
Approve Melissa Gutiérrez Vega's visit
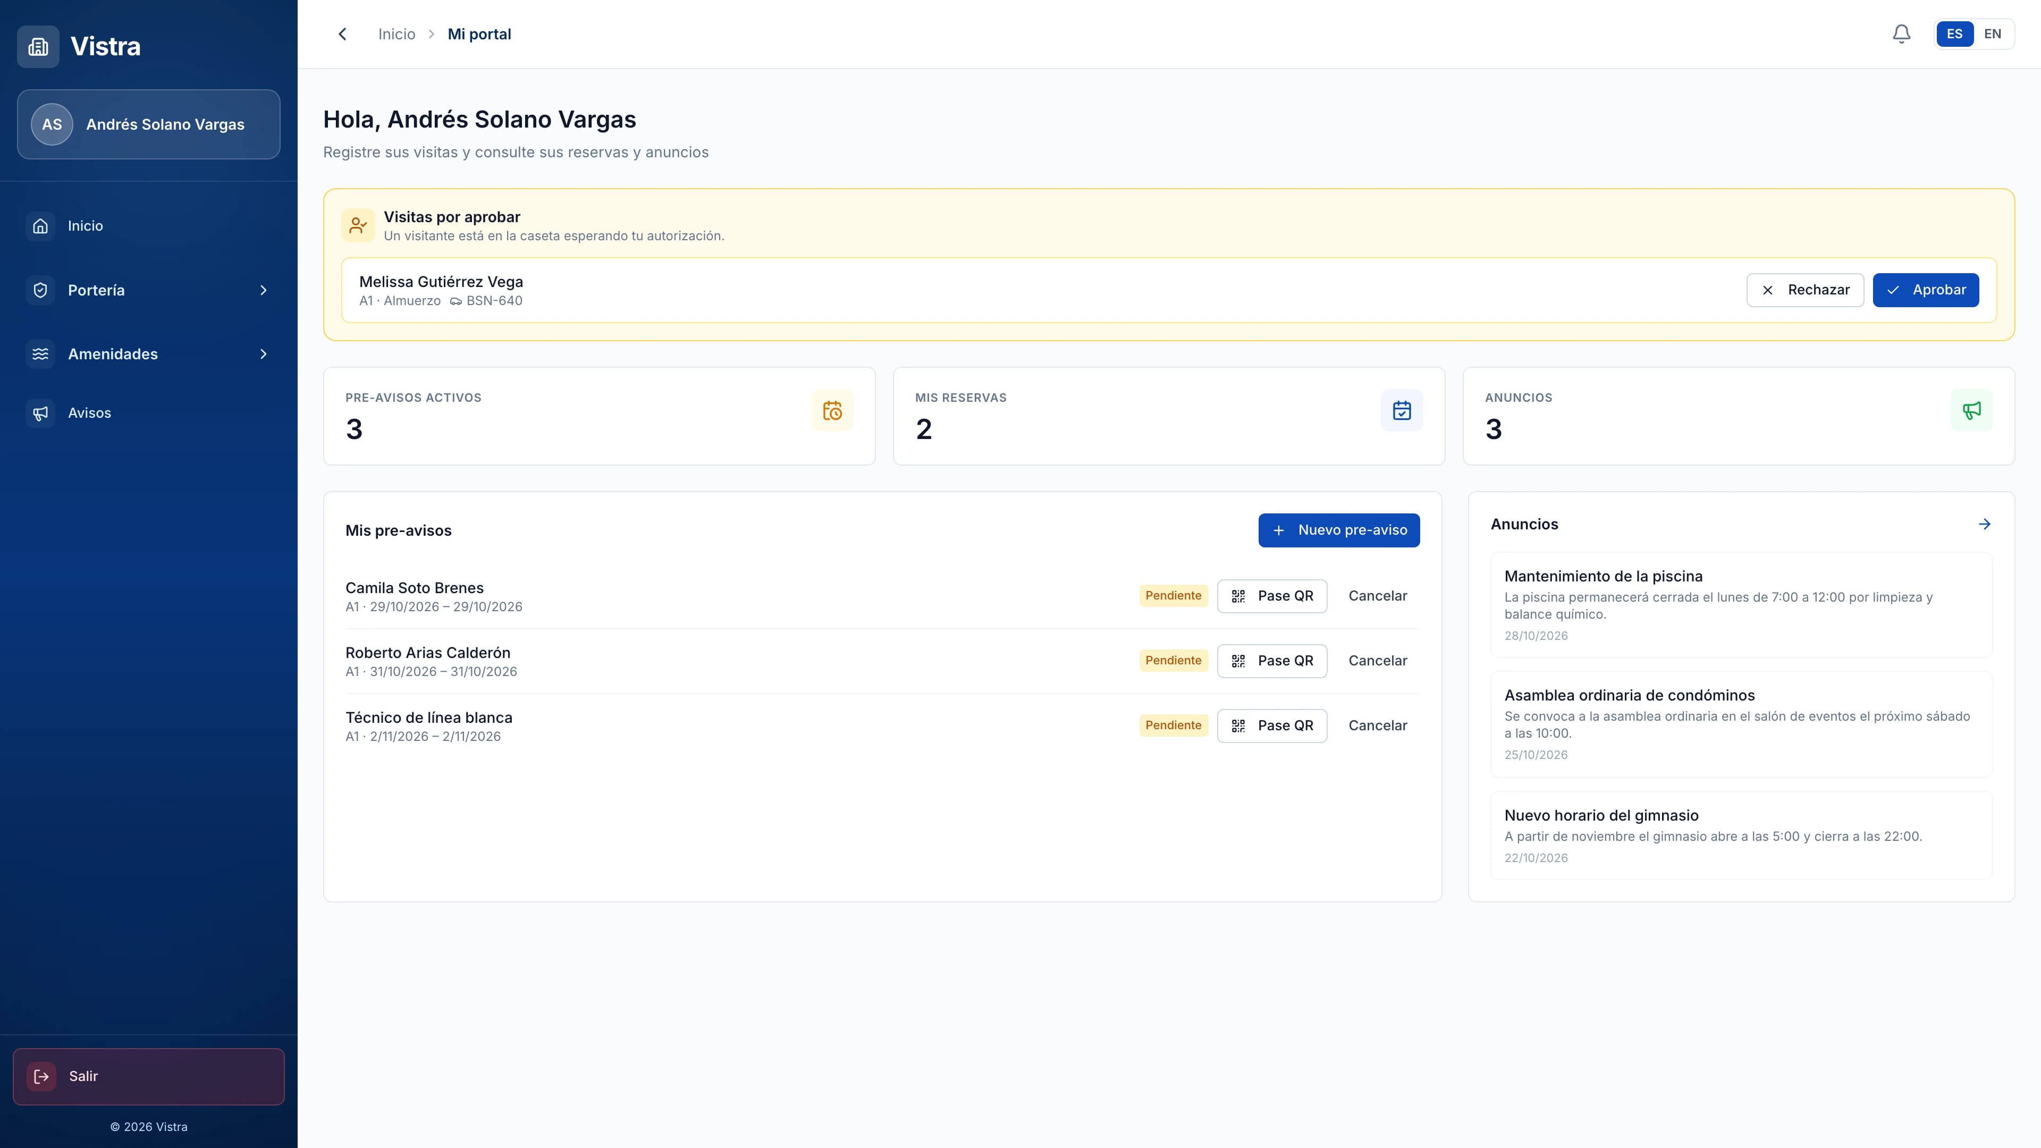[1925, 290]
